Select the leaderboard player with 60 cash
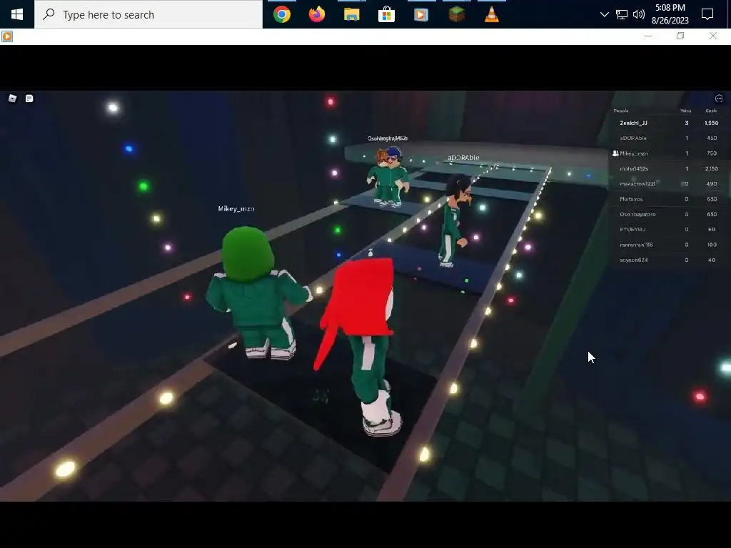 pos(667,229)
